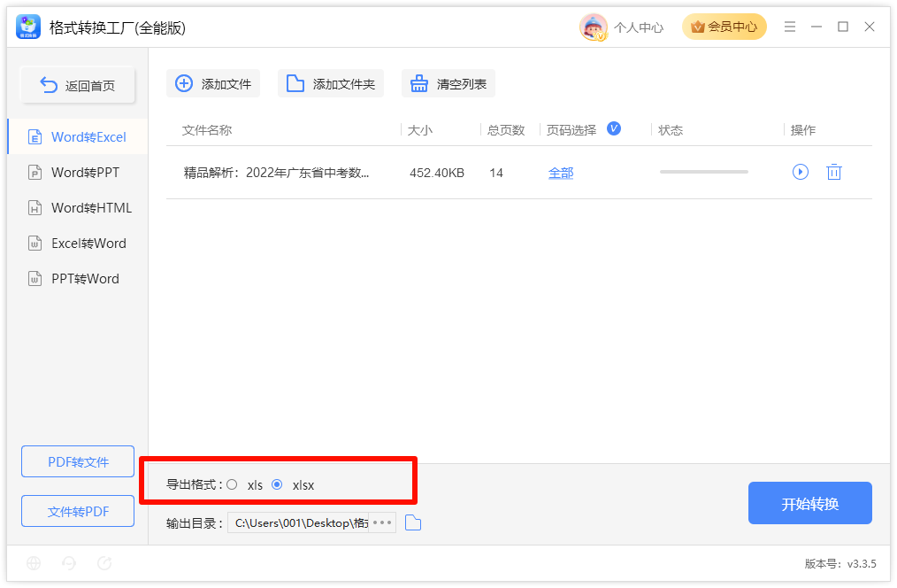Click the 总页数 column header
Image resolution: width=897 pixels, height=588 pixels.
point(506,130)
